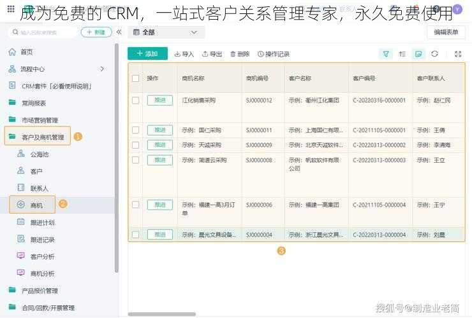The height and width of the screenshot is (318, 472).
Task: Toggle the note/comment display icon in toolbar
Action: (x=418, y=54)
